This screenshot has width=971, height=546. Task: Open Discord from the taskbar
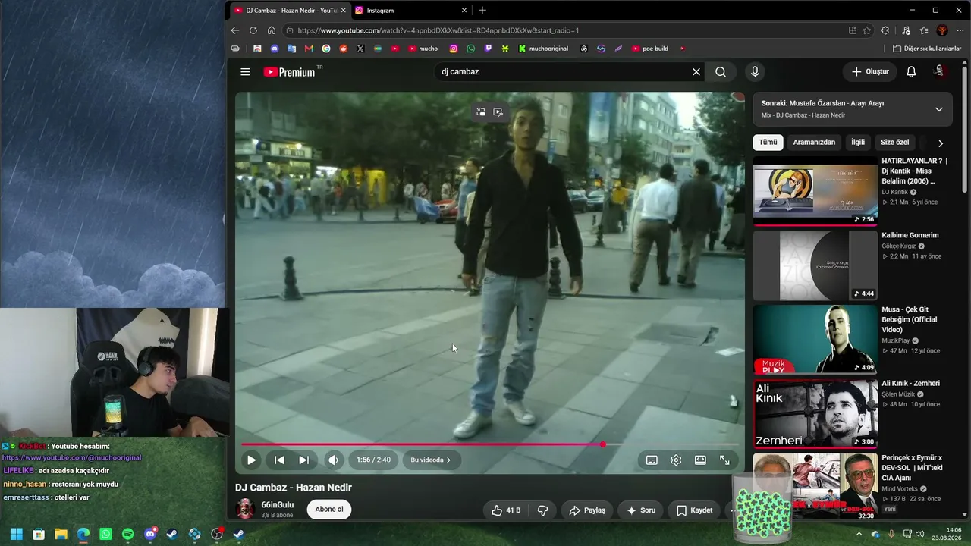[x=150, y=534]
